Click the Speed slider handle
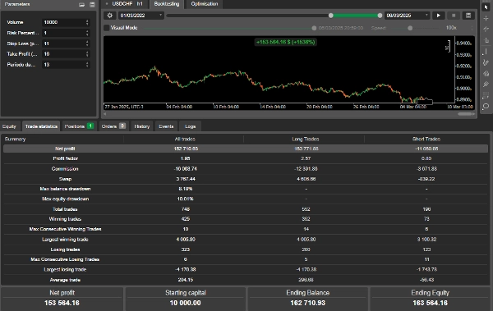This screenshot has height=311, width=493. pyautogui.click(x=410, y=28)
